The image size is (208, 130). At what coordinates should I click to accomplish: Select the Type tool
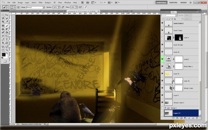[x=7, y=40]
